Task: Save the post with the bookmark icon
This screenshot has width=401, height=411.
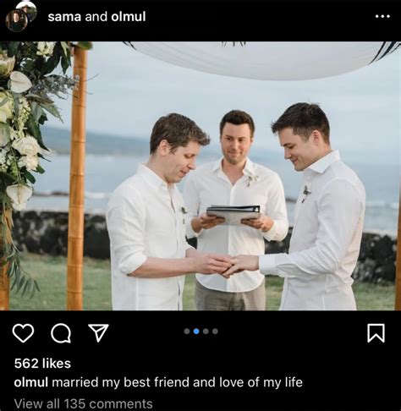Action: (x=376, y=333)
